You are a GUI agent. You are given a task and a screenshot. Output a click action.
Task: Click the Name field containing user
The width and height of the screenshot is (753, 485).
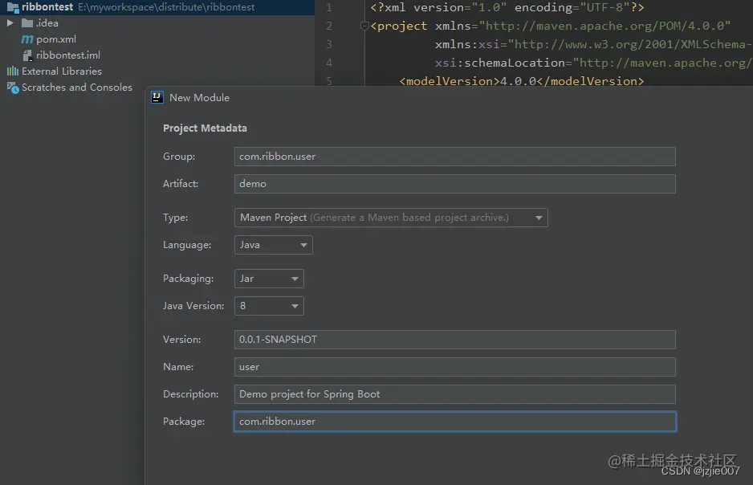pos(455,367)
